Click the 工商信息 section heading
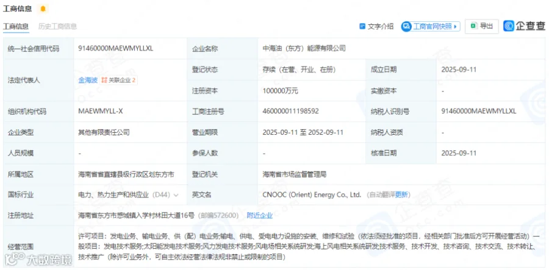This screenshot has width=549, height=270. 18,9
